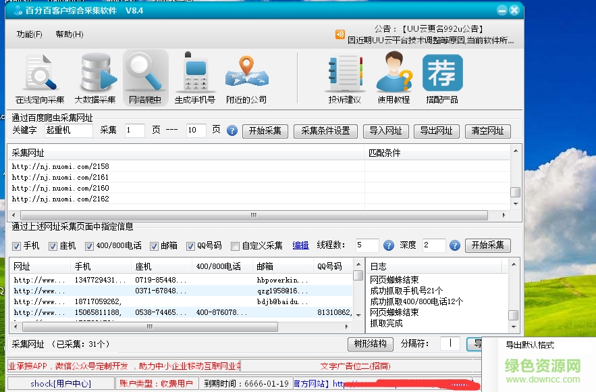The image size is (596, 392).
Task: Open the 使用教程 (tutorial) icon
Action: (x=394, y=76)
